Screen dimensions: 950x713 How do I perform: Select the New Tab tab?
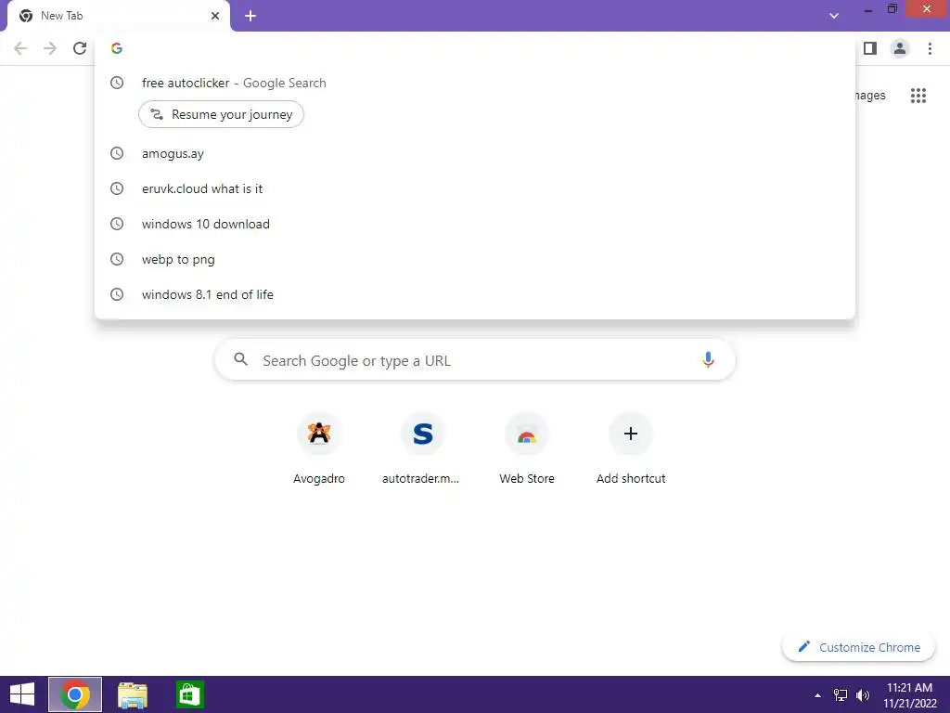click(x=118, y=16)
